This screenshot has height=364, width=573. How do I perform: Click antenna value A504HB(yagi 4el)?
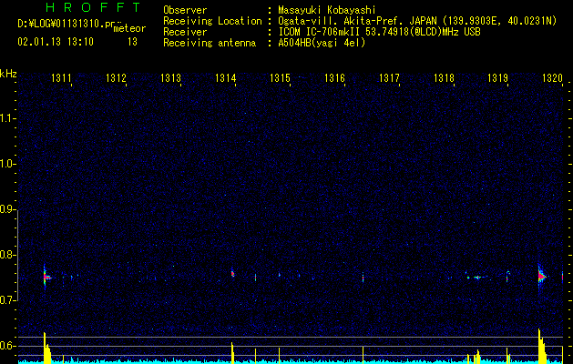click(x=322, y=43)
